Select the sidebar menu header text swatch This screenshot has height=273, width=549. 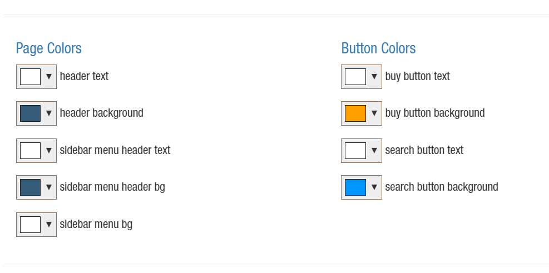(30, 151)
